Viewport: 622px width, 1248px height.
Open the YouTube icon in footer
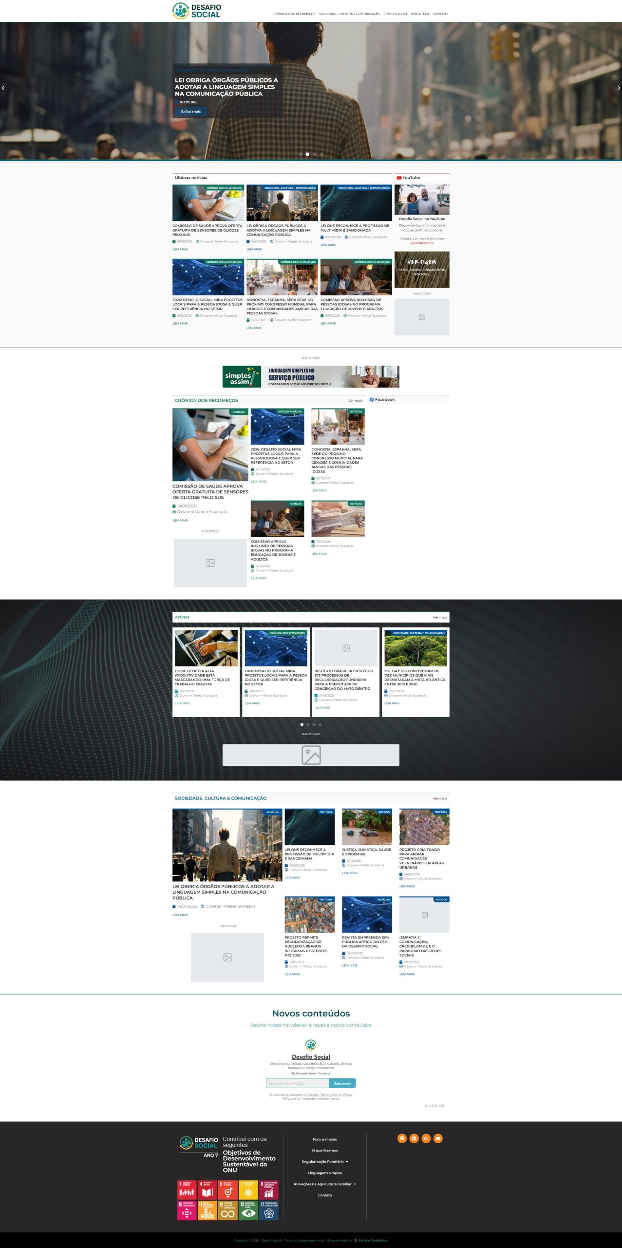coord(438,1138)
